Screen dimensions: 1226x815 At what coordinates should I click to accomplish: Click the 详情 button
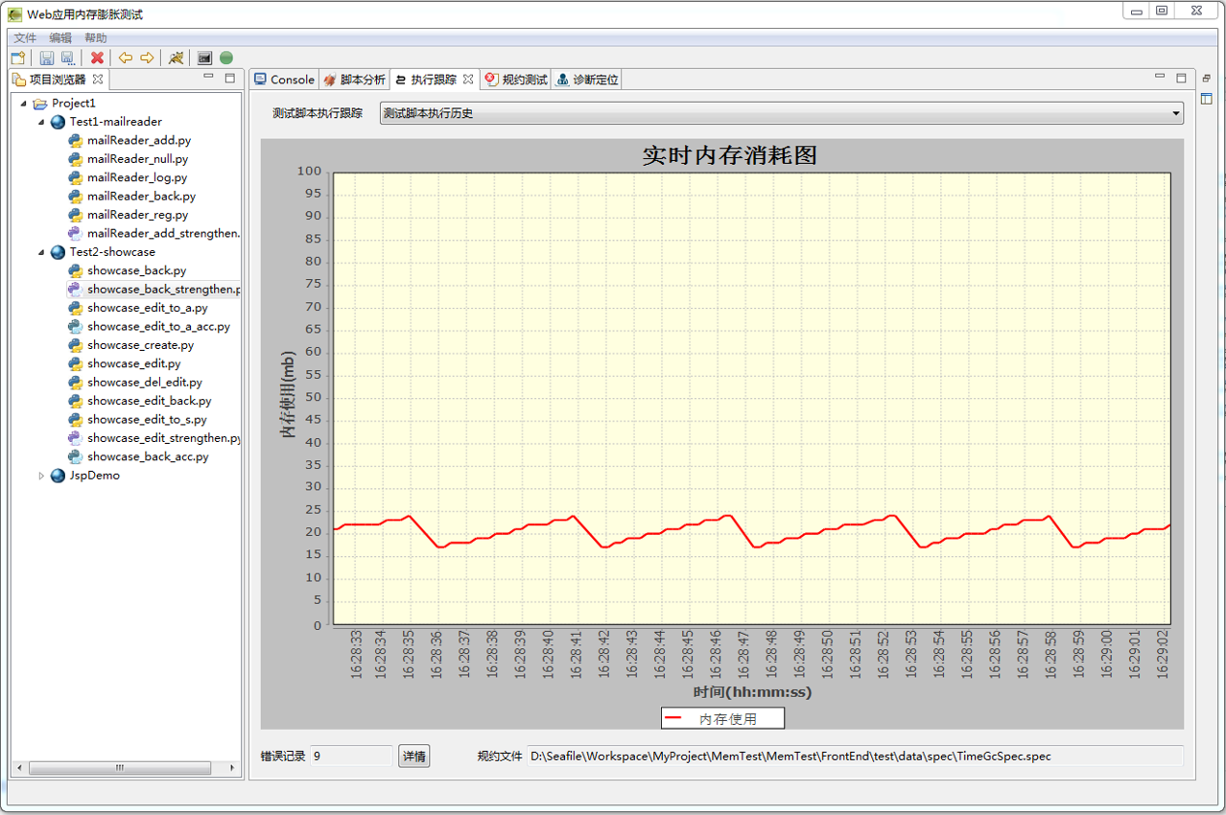(413, 757)
